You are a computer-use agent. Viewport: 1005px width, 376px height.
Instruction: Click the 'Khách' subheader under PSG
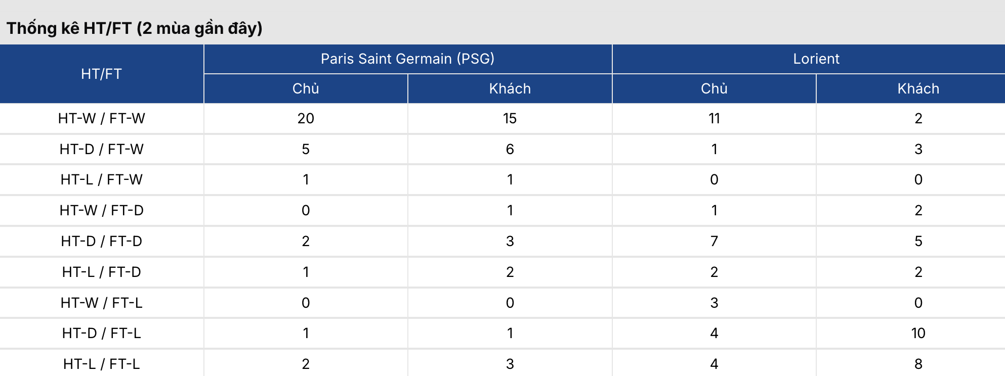pyautogui.click(x=510, y=88)
